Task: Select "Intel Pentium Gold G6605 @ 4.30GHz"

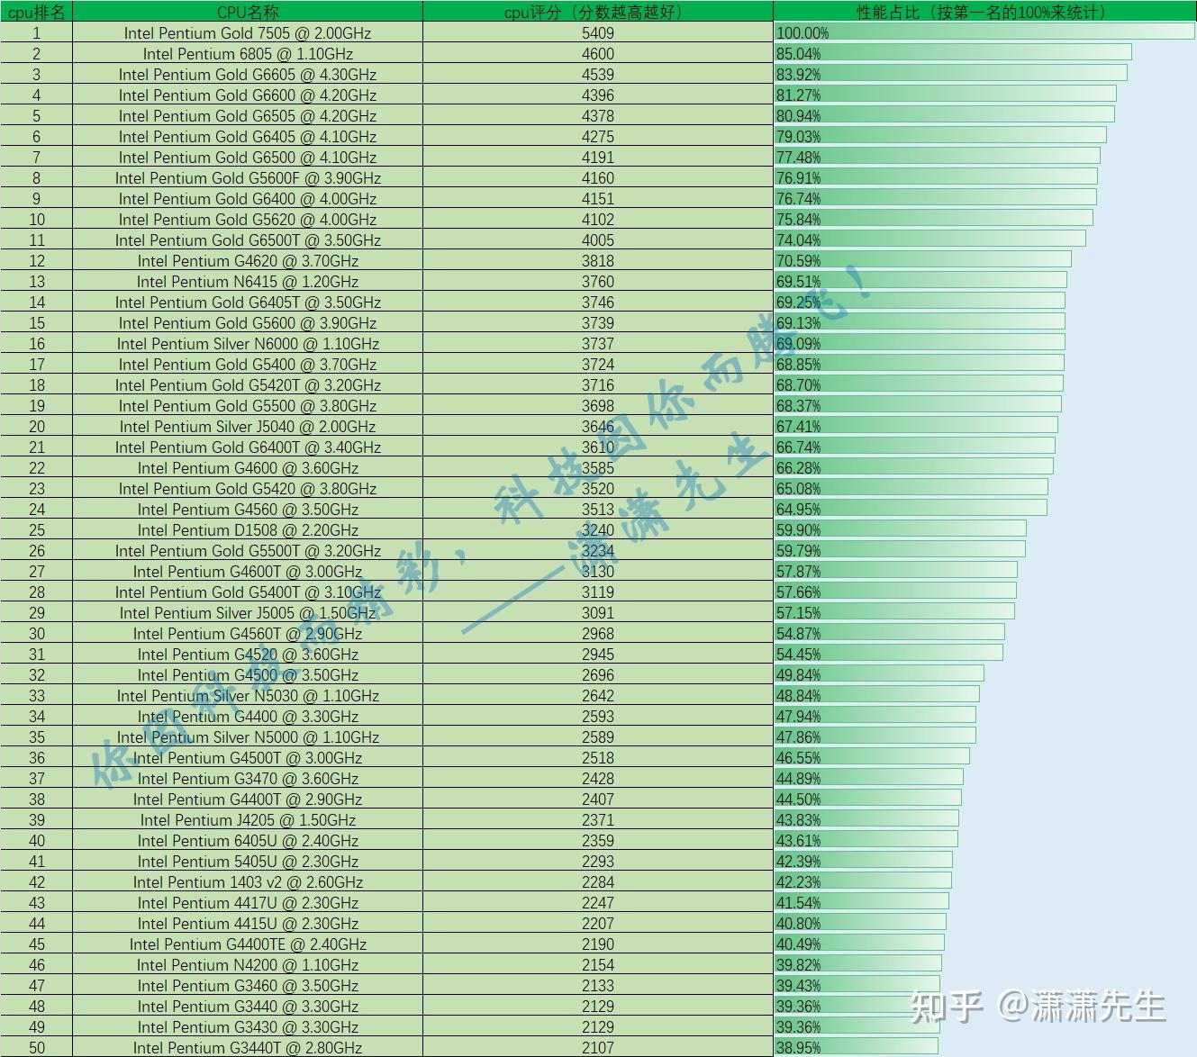Action: pyautogui.click(x=248, y=74)
